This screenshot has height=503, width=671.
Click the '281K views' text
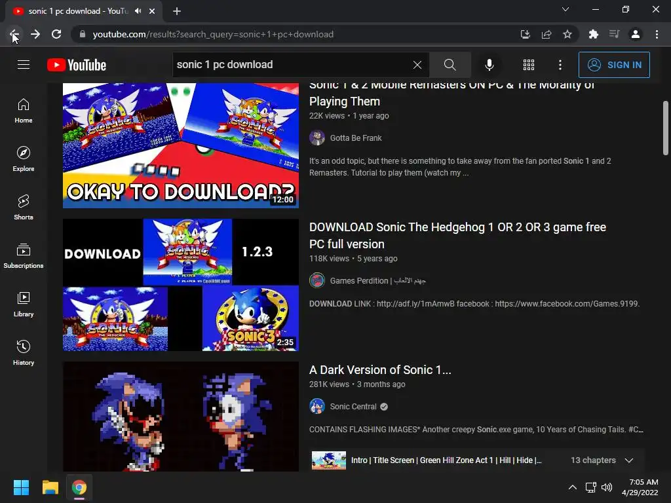[x=329, y=384]
